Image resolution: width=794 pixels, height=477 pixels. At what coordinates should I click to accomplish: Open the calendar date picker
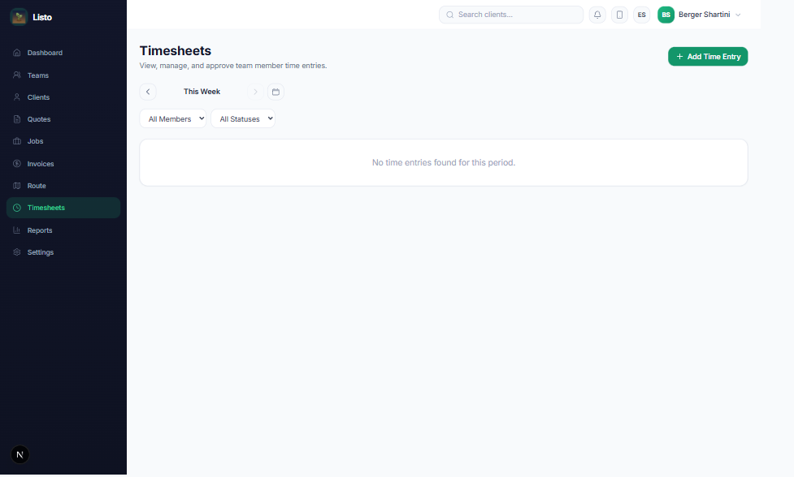pyautogui.click(x=276, y=92)
